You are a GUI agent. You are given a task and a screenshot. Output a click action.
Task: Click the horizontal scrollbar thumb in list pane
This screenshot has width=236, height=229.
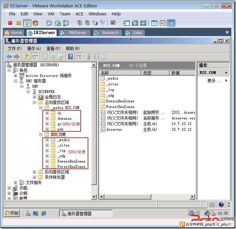pyautogui.click(x=128, y=197)
